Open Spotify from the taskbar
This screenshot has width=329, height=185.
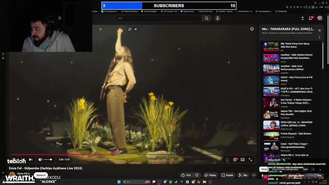tap(170, 182)
